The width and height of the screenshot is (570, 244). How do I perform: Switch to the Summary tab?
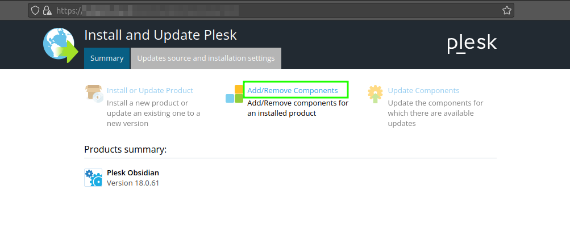[x=107, y=58]
